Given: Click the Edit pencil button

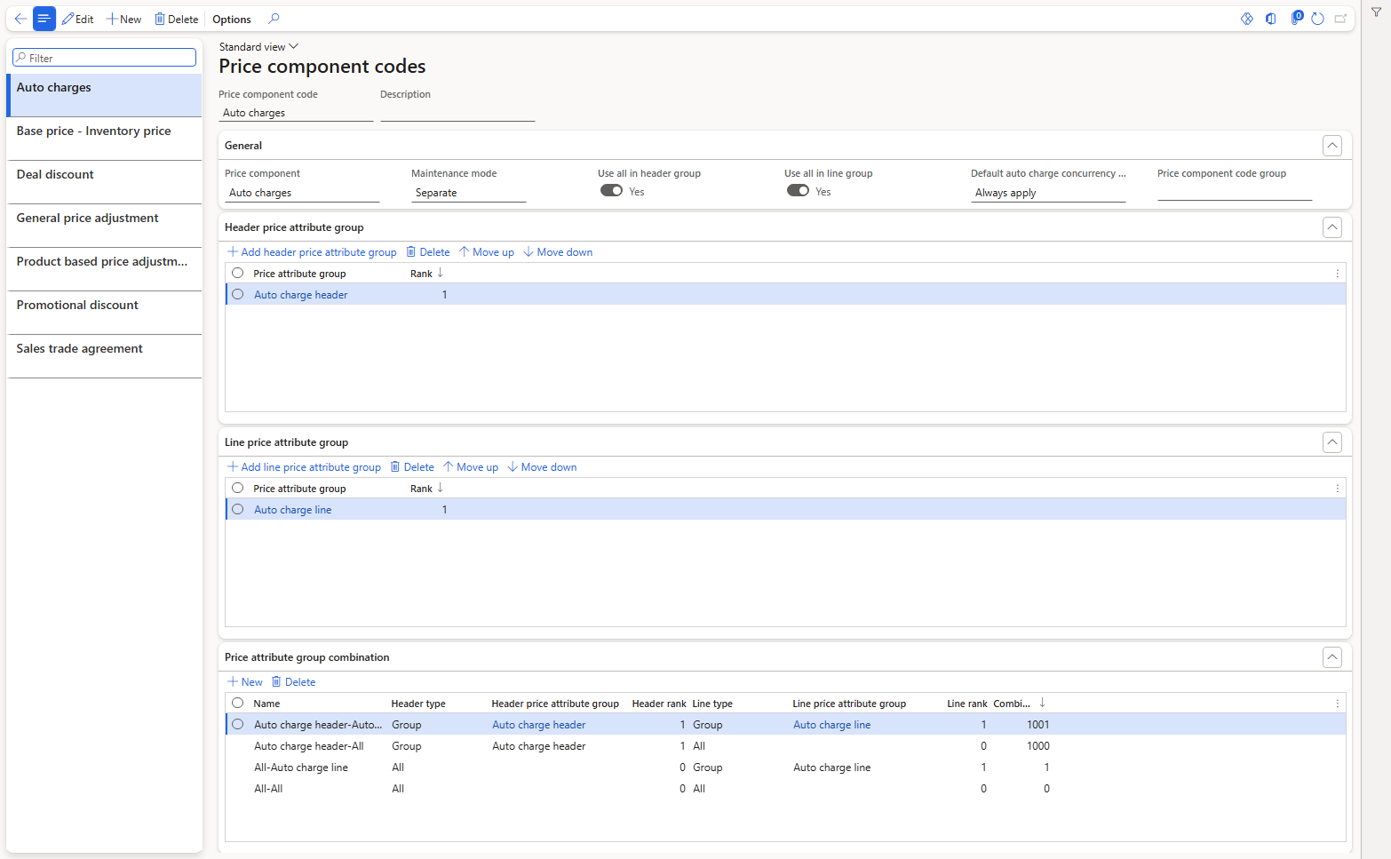Looking at the screenshot, I should click(78, 19).
